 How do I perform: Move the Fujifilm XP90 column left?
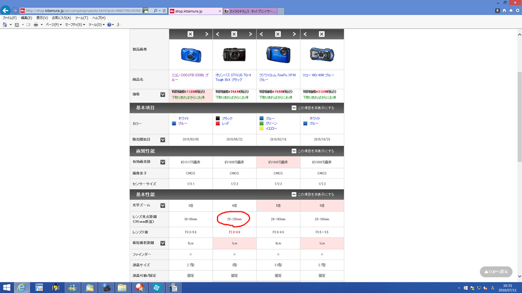262,34
